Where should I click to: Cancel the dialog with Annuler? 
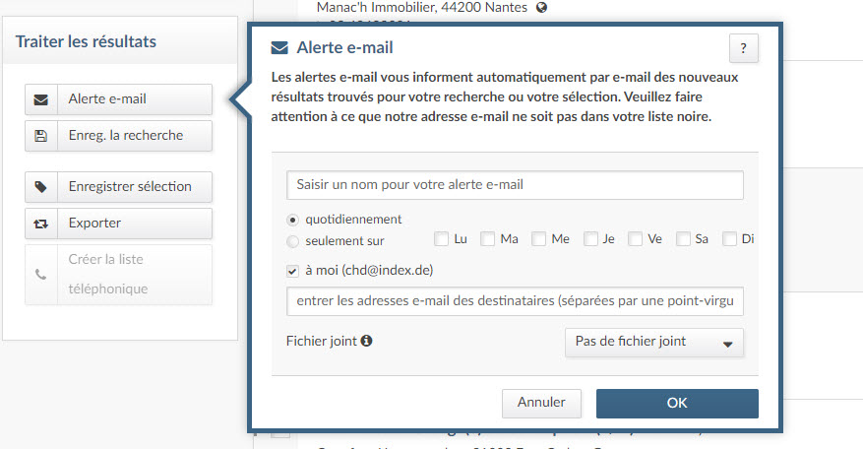pos(541,404)
